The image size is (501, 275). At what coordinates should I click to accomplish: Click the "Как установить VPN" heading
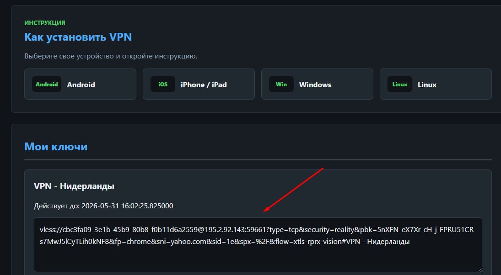[78, 37]
